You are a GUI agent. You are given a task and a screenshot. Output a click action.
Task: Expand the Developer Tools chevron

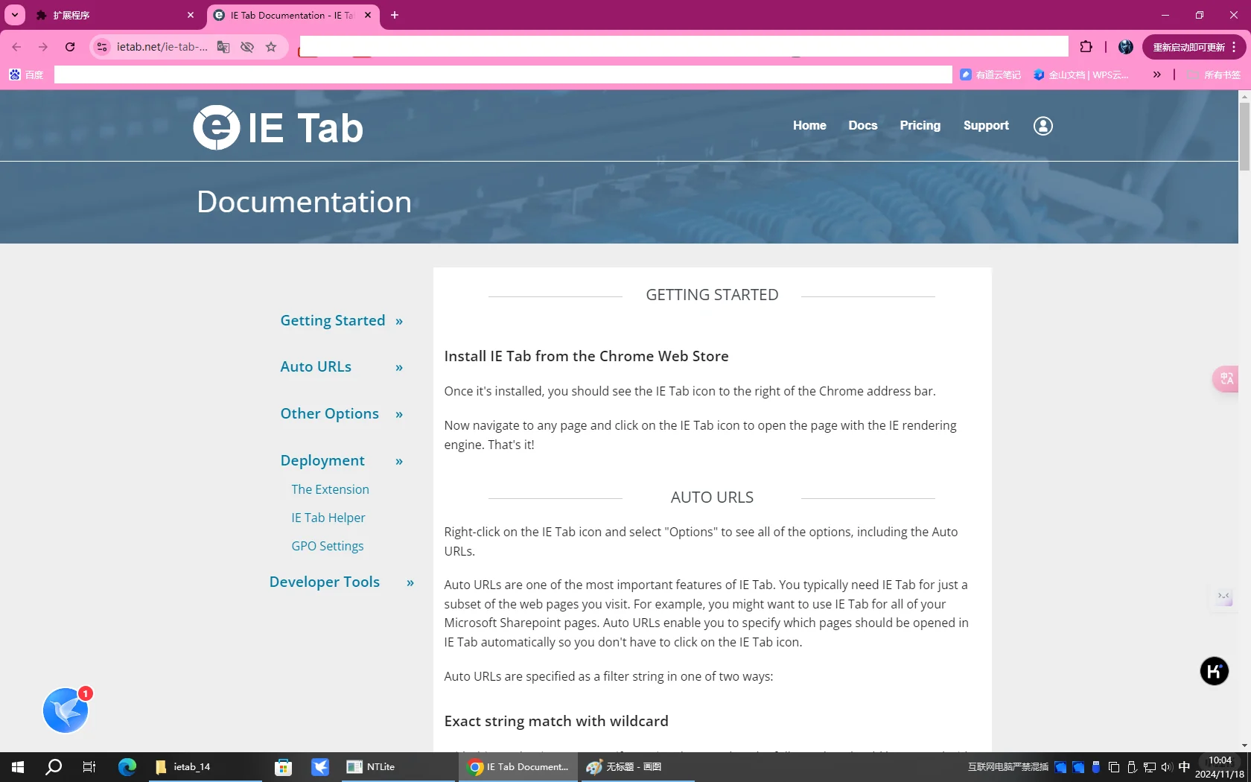click(410, 582)
